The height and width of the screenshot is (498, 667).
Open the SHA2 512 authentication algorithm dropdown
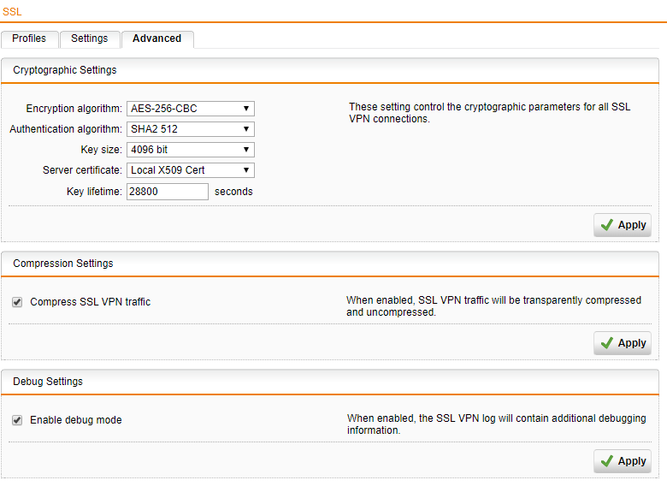(191, 129)
